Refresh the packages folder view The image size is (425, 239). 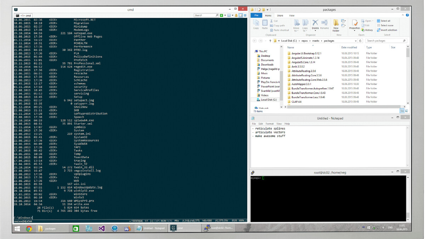(x=359, y=41)
